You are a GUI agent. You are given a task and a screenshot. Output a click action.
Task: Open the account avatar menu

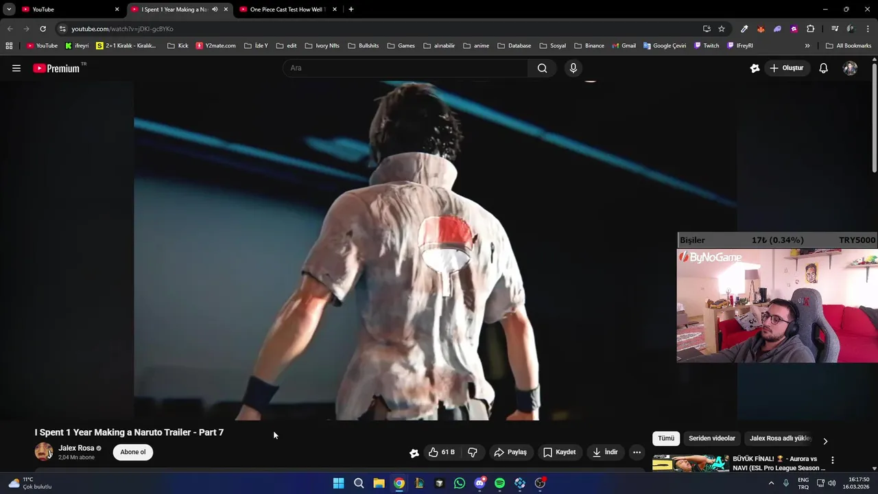tap(850, 68)
